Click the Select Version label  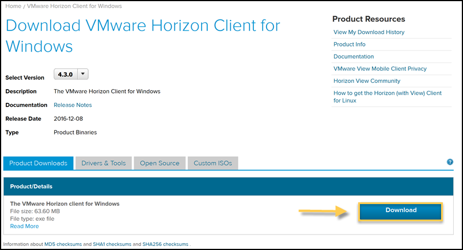(x=25, y=78)
